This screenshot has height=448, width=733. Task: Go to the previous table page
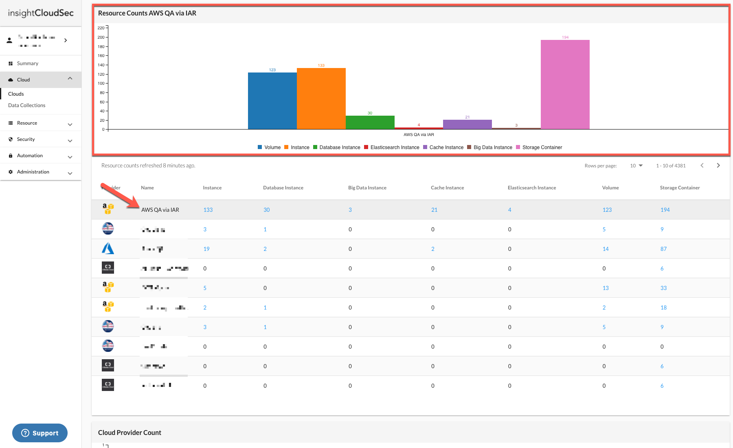click(702, 165)
